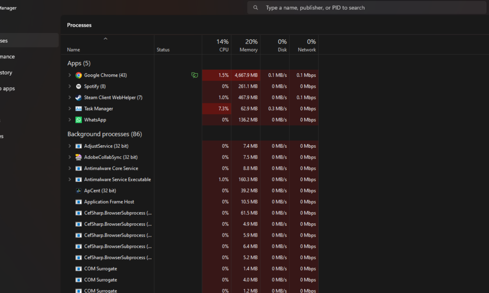This screenshot has height=293, width=489.
Task: Click the 39.2 MB ApCent memory value
Action: coord(249,191)
